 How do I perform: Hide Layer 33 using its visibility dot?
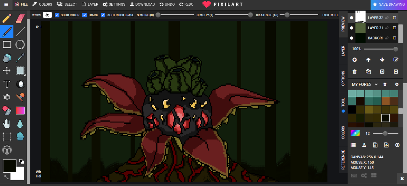click(351, 18)
